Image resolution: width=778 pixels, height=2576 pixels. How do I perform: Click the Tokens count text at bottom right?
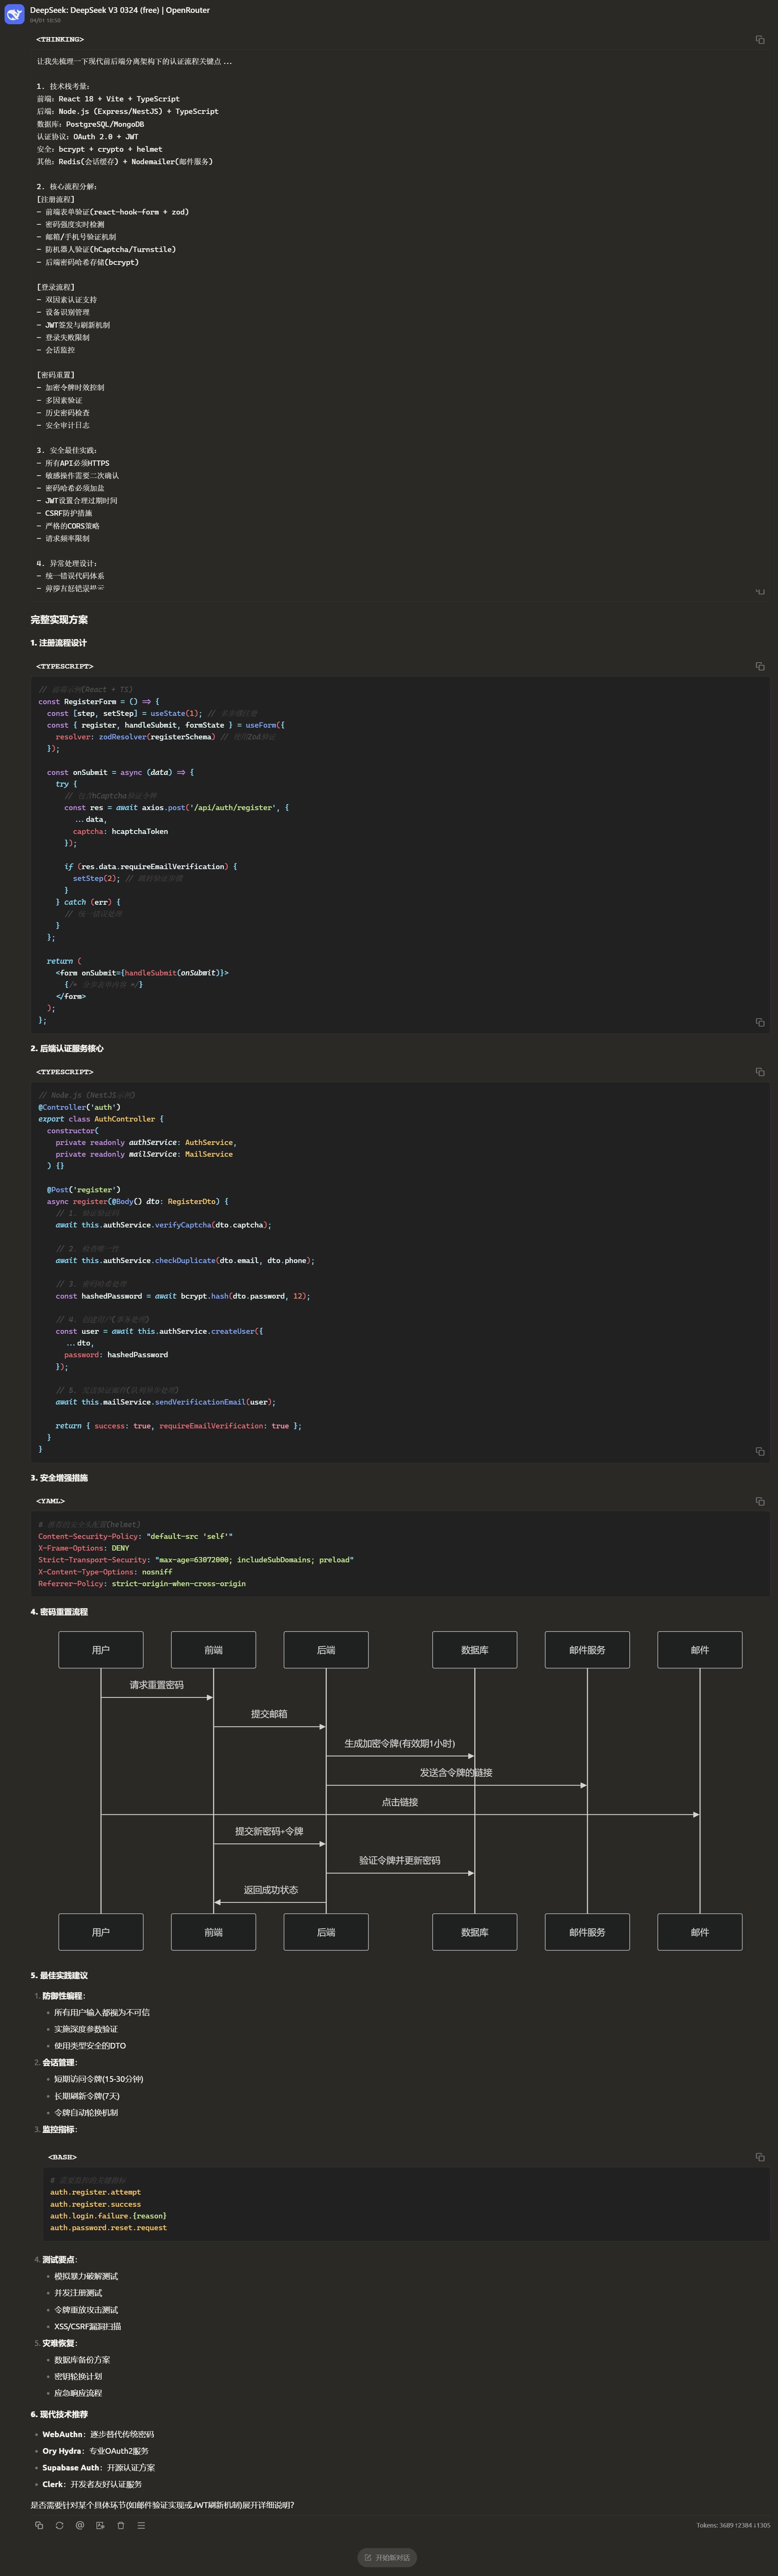pos(733,2525)
